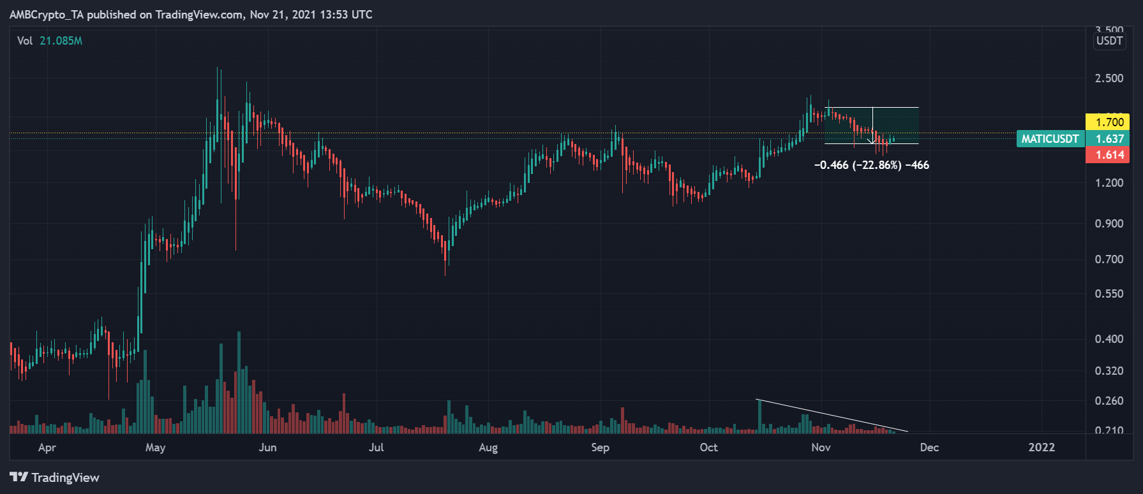Select the white descending volume trendline
1143x494 pixels.
[832, 416]
